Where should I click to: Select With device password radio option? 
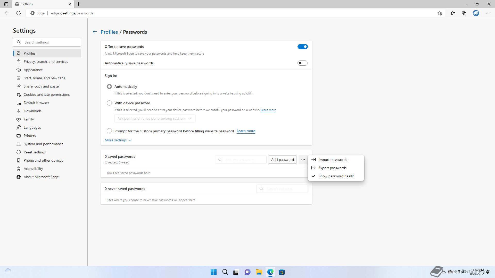(x=109, y=103)
